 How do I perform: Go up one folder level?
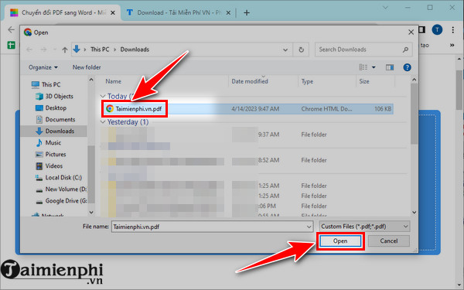point(65,49)
